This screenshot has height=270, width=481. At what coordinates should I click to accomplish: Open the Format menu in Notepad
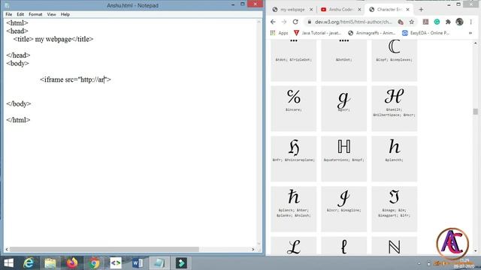point(35,14)
